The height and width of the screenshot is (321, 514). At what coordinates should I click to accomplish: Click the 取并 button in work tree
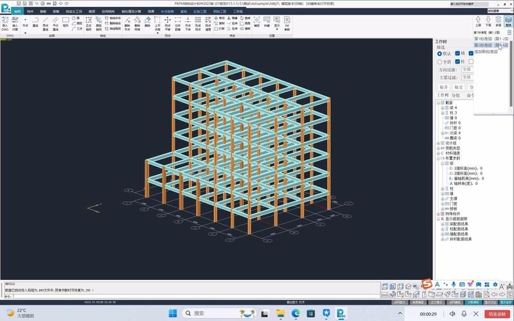click(x=443, y=87)
